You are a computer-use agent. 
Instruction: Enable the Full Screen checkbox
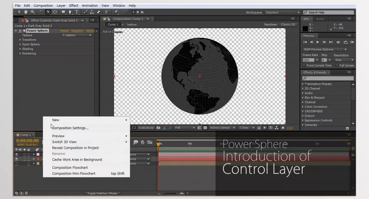pos(337,65)
